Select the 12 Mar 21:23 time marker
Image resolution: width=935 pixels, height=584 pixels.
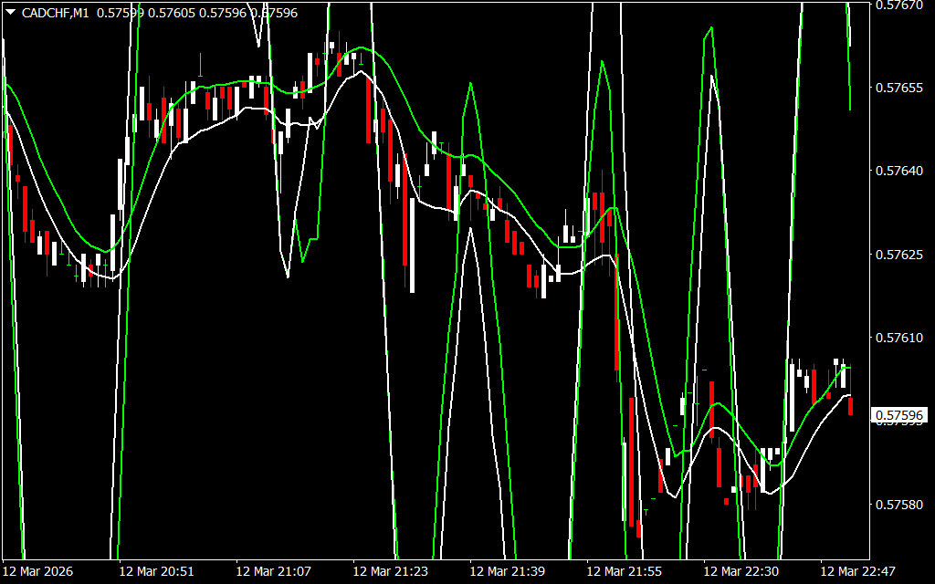pyautogui.click(x=390, y=571)
